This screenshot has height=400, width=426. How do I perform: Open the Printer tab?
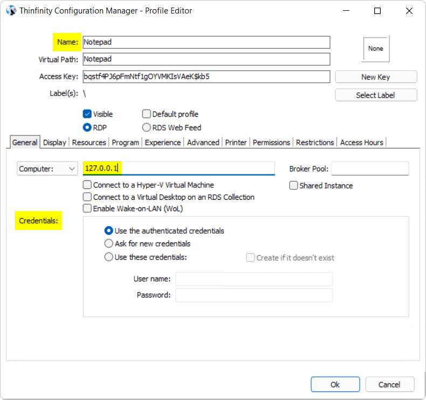coord(236,142)
